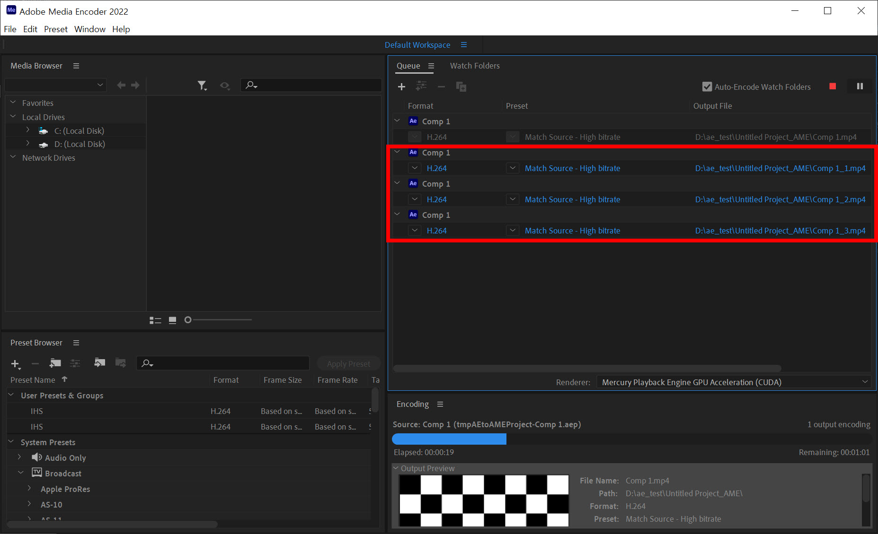Create a new preset group folder icon

[55, 363]
